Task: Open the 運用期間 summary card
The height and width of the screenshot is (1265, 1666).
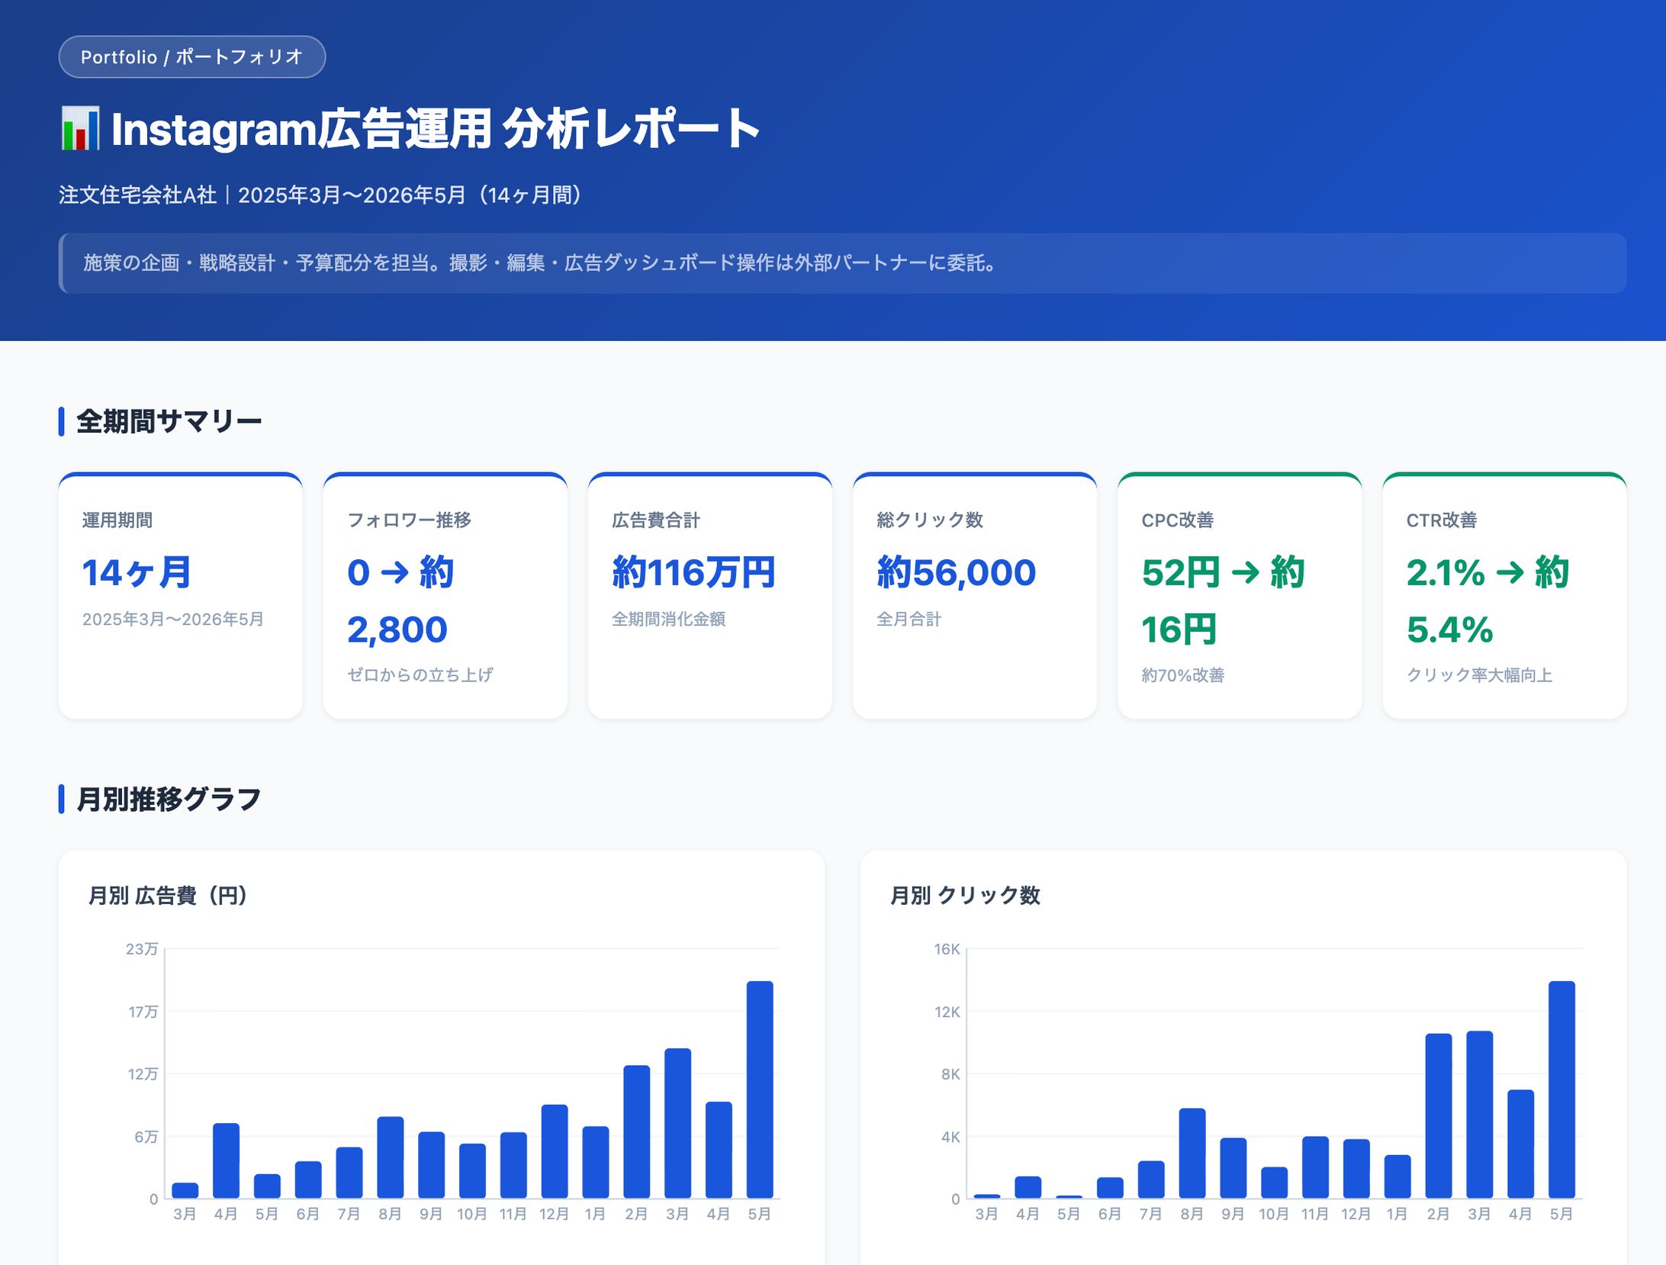Action: 181,596
